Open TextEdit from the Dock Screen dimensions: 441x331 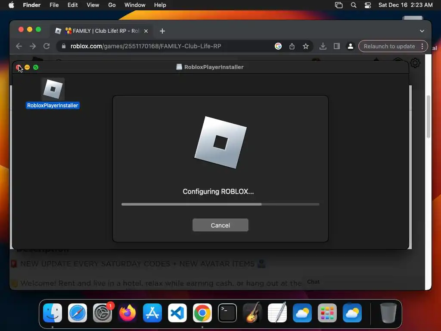coord(277,313)
